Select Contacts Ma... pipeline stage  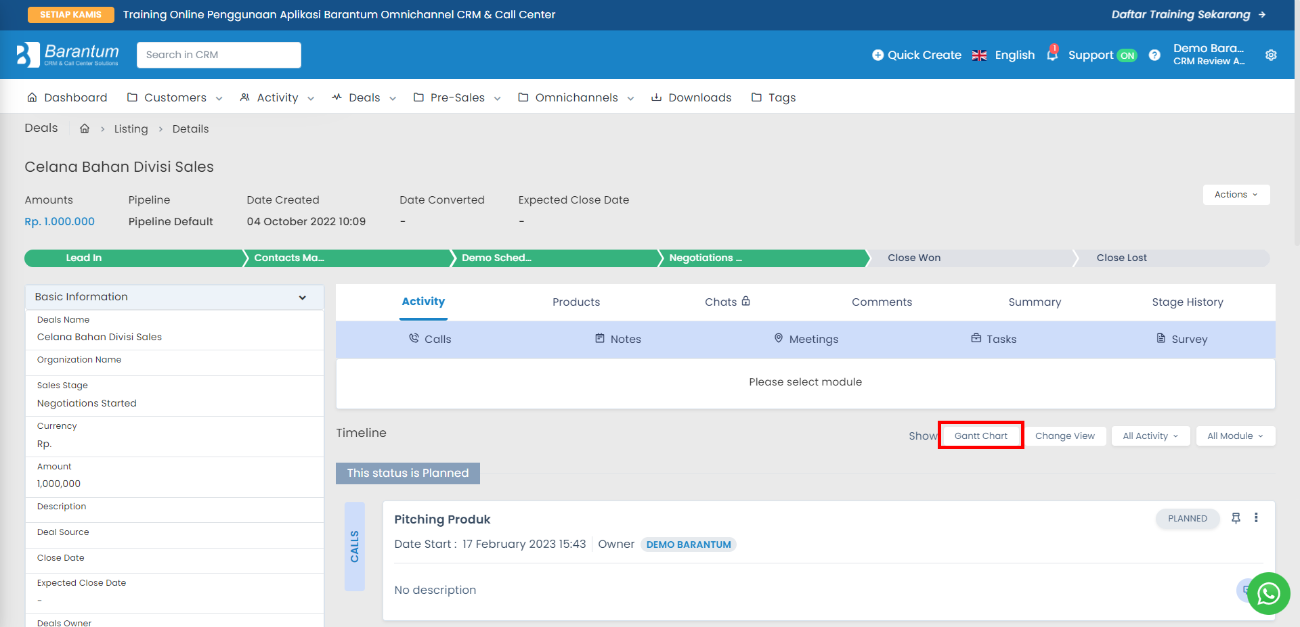[347, 258]
